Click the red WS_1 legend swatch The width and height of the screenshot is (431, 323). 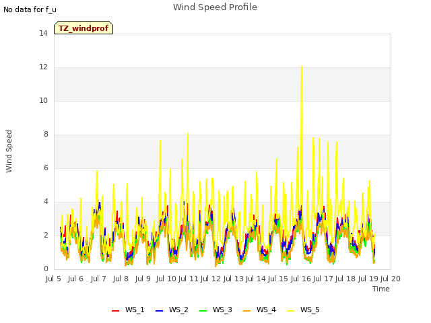coord(115,310)
